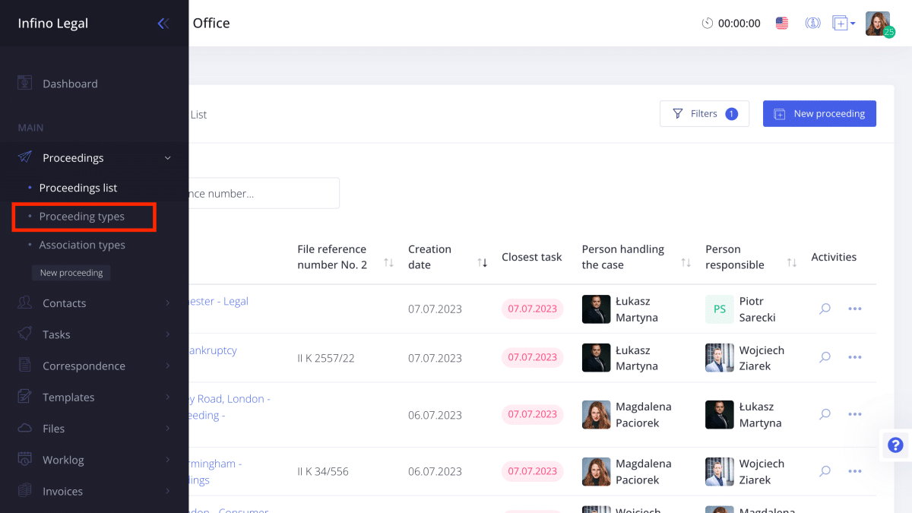Toggle sorting on Person responsible column
The image size is (912, 513).
(793, 261)
